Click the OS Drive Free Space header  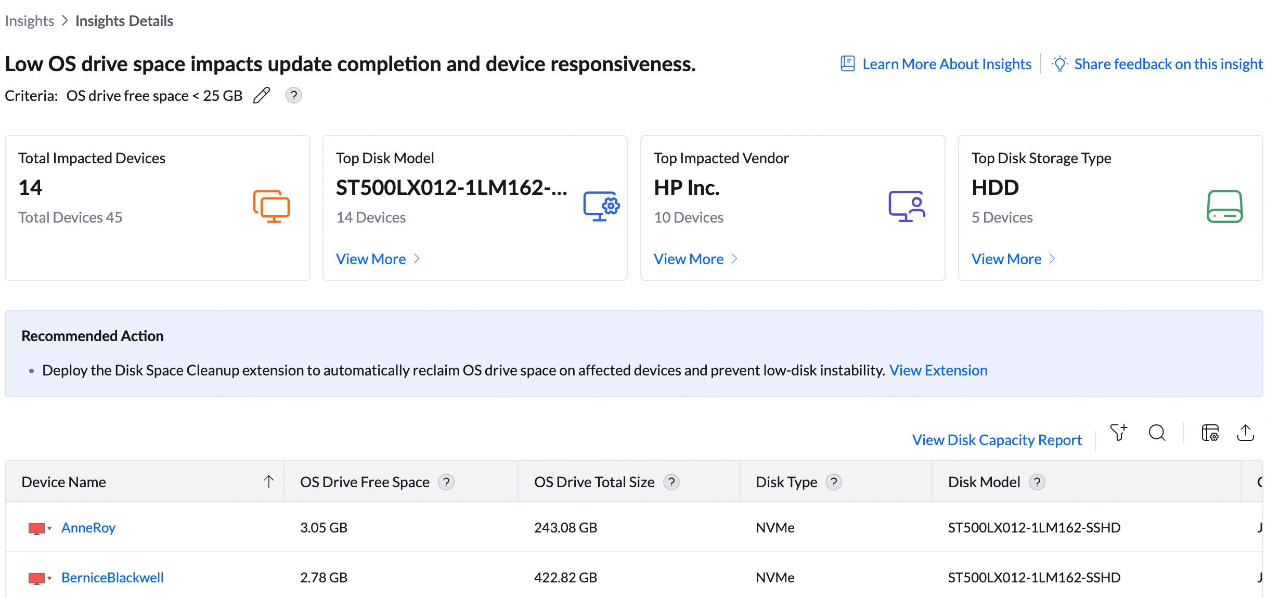(401, 482)
